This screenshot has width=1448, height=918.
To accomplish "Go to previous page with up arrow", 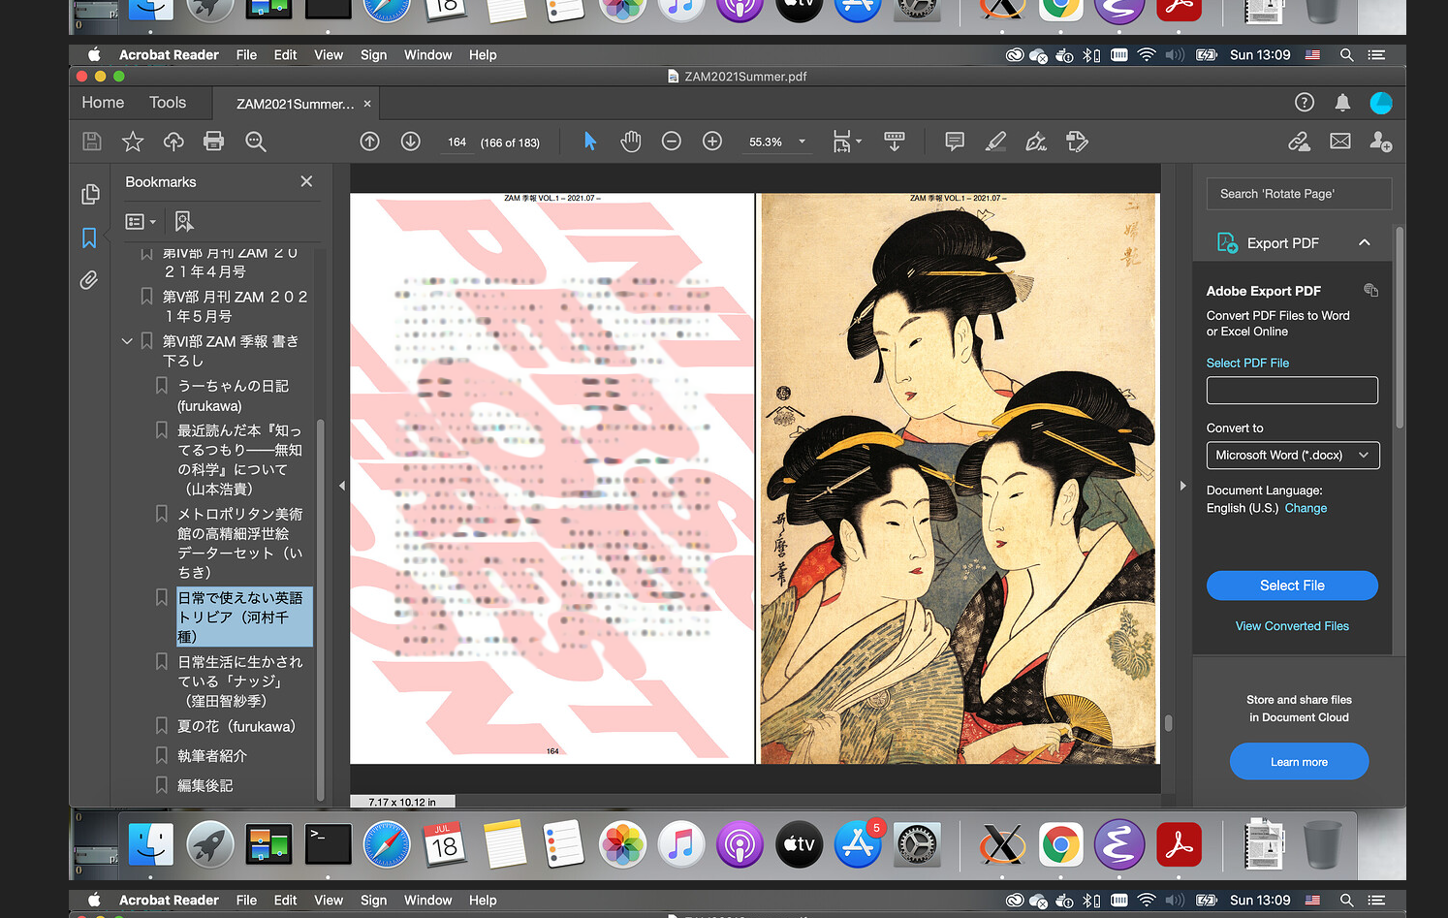I will (x=370, y=142).
